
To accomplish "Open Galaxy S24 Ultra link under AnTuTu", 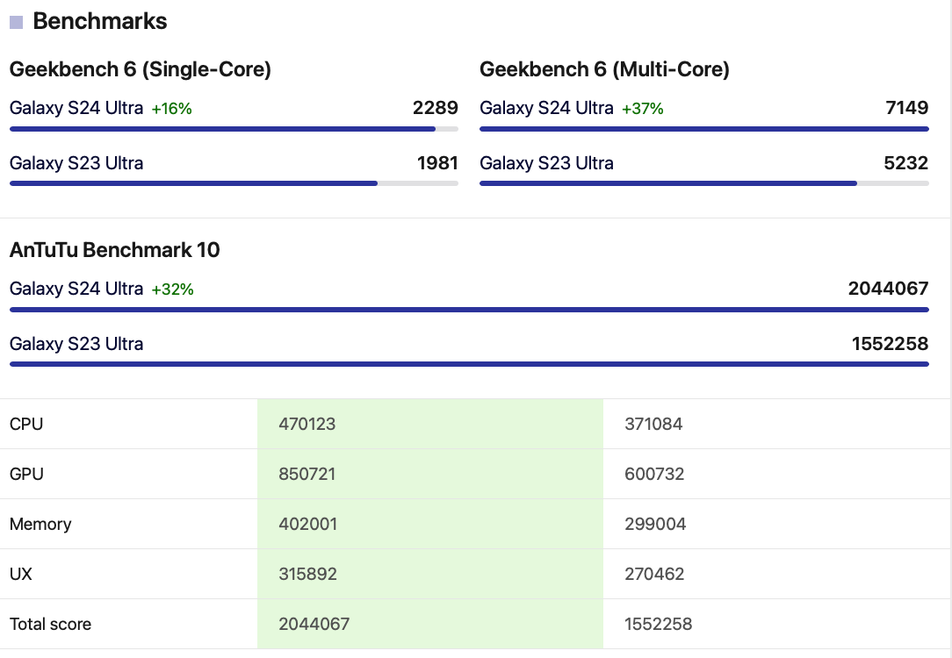I will tap(76, 289).
